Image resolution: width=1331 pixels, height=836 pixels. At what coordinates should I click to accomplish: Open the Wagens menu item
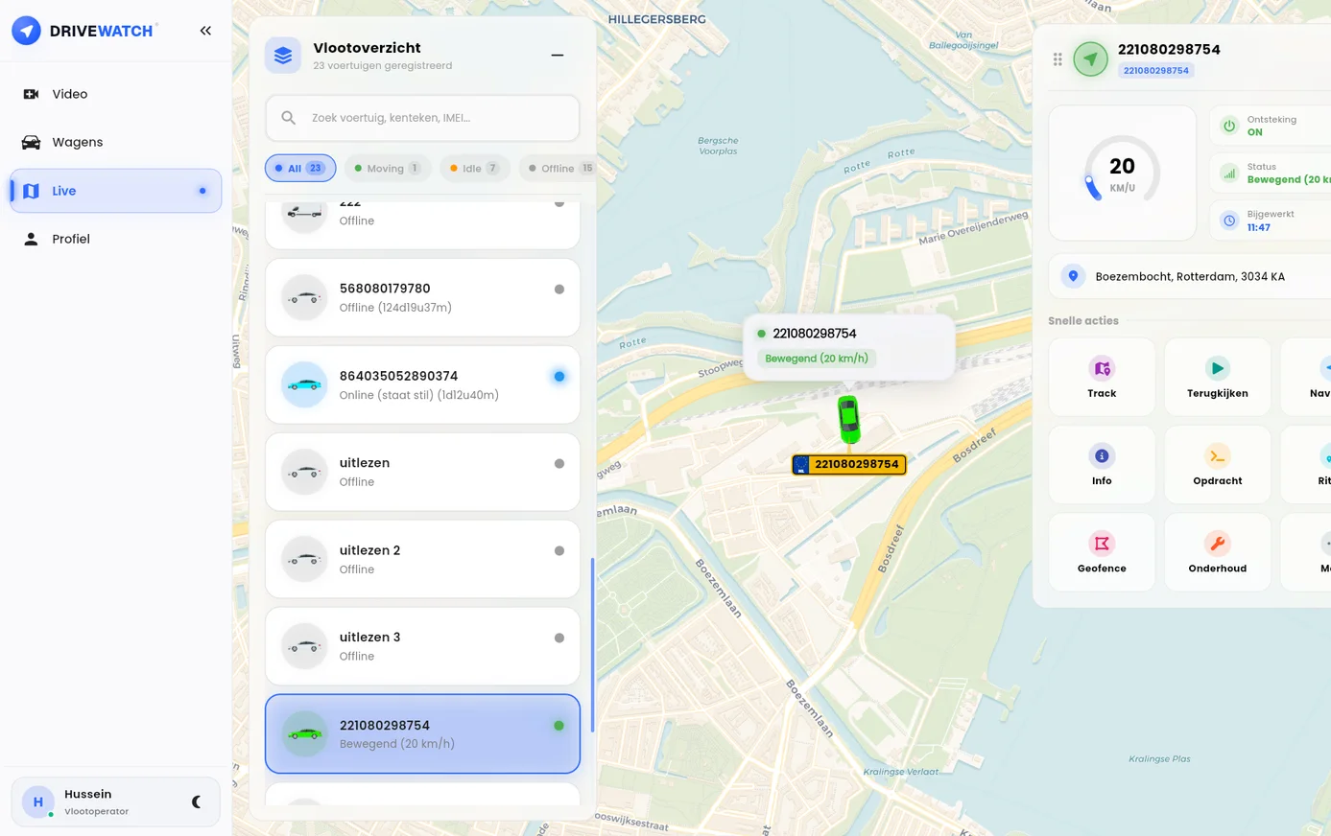115,142
